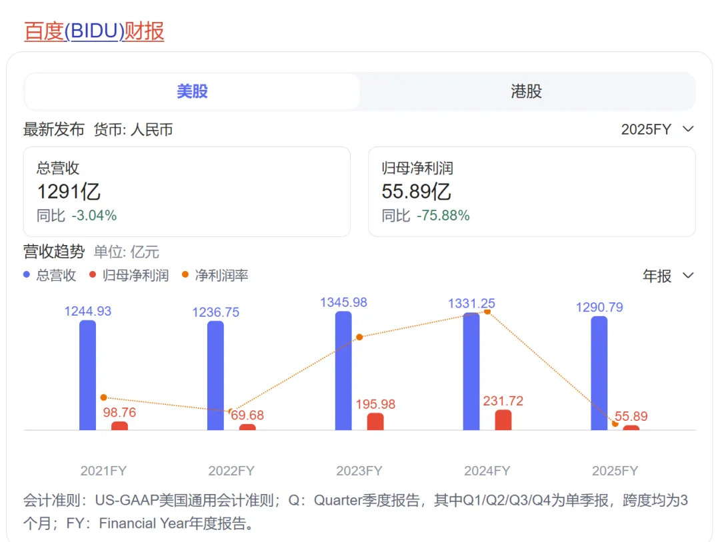Open the 2025FY period dropdown
Screen dimensions: 720x542
click(x=657, y=129)
